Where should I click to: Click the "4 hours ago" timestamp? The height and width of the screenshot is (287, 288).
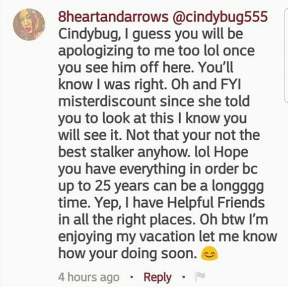89,277
